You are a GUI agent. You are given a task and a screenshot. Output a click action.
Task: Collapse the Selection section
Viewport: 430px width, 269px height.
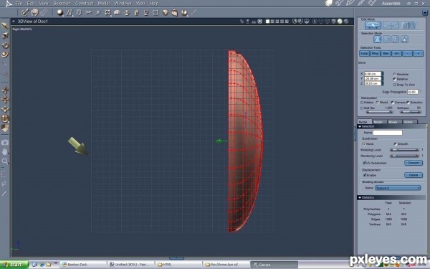[x=360, y=126]
